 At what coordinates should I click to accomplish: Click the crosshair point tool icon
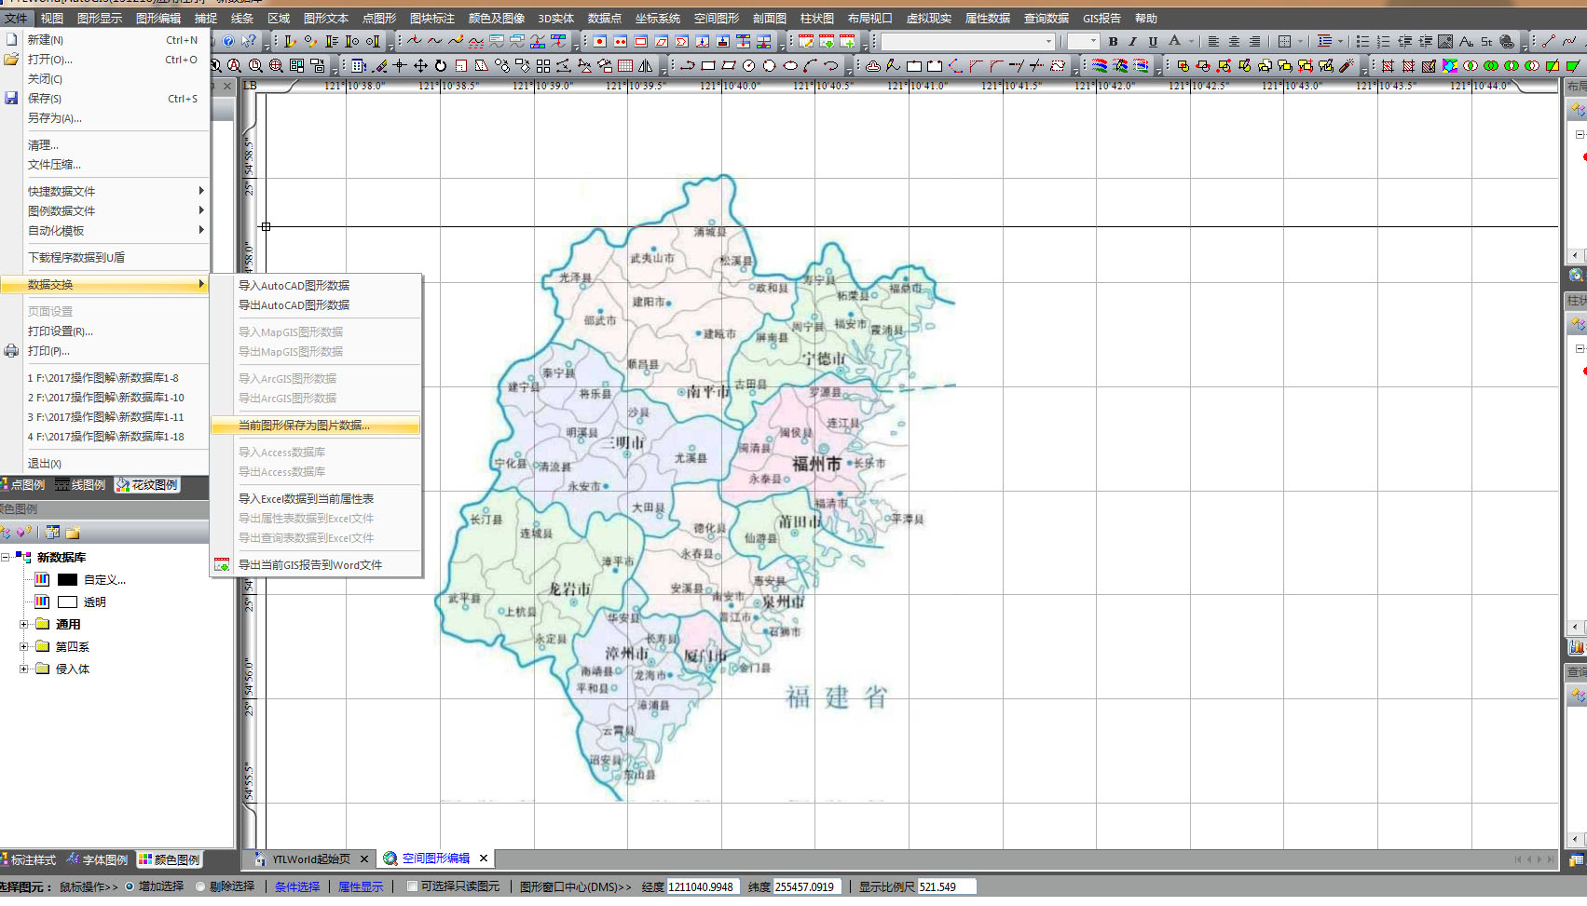click(x=400, y=66)
